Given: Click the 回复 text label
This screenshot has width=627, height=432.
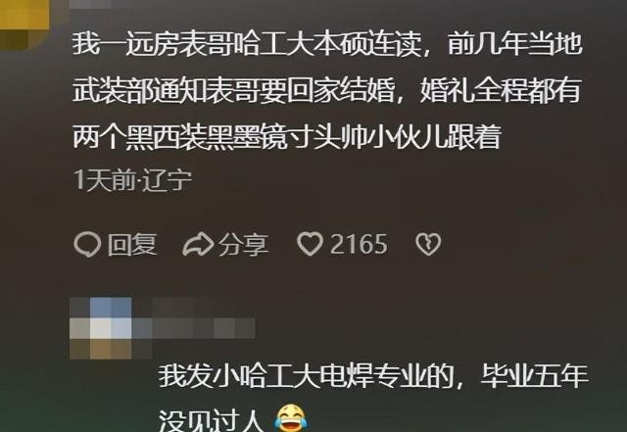Looking at the screenshot, I should (x=132, y=244).
